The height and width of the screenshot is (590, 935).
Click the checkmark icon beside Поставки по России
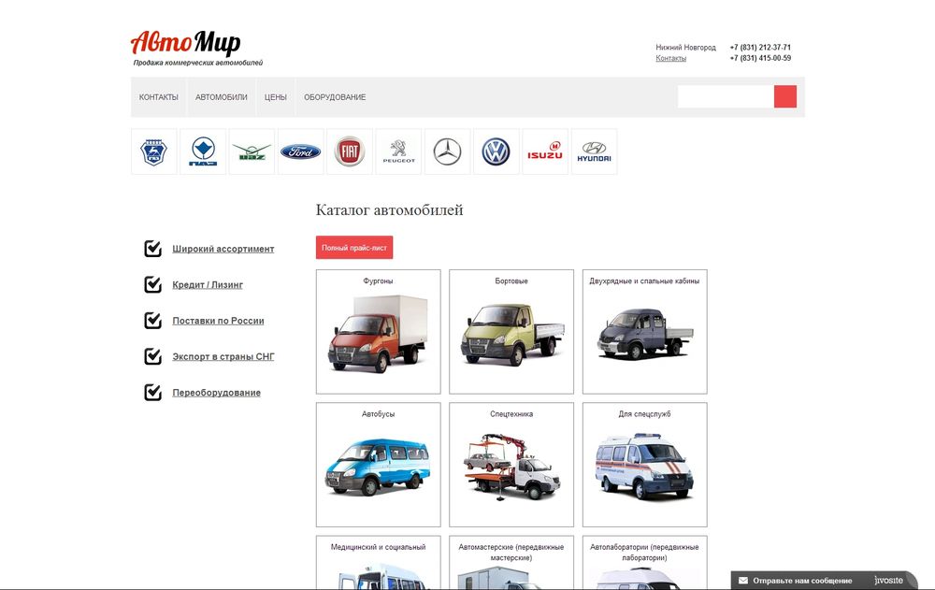(153, 320)
